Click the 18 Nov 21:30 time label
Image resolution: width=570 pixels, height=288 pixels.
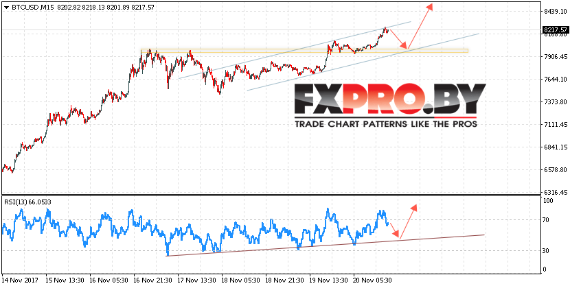tap(284, 280)
